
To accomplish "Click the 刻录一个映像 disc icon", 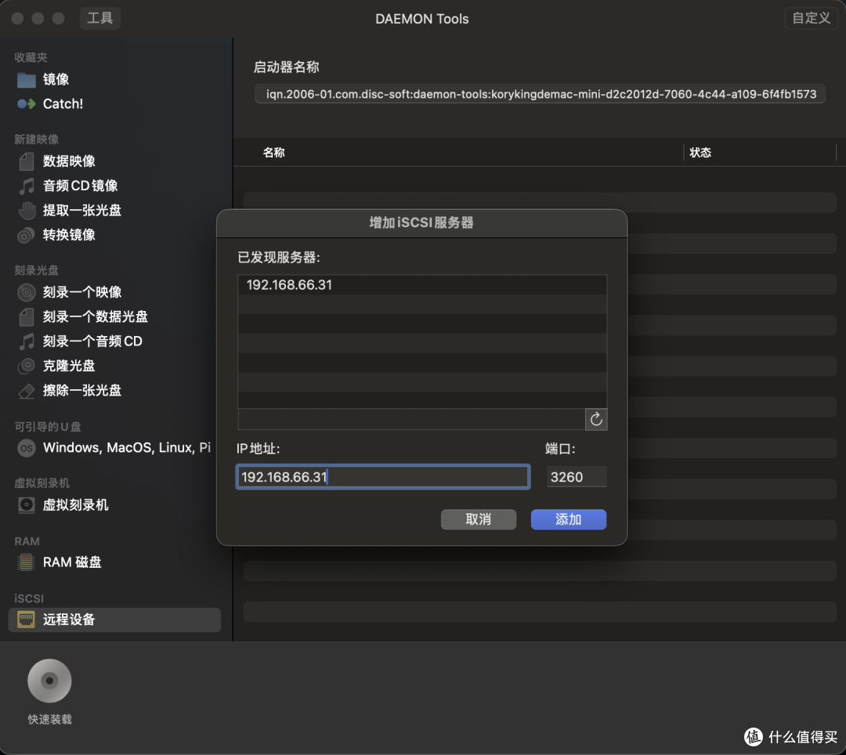I will click(x=26, y=292).
